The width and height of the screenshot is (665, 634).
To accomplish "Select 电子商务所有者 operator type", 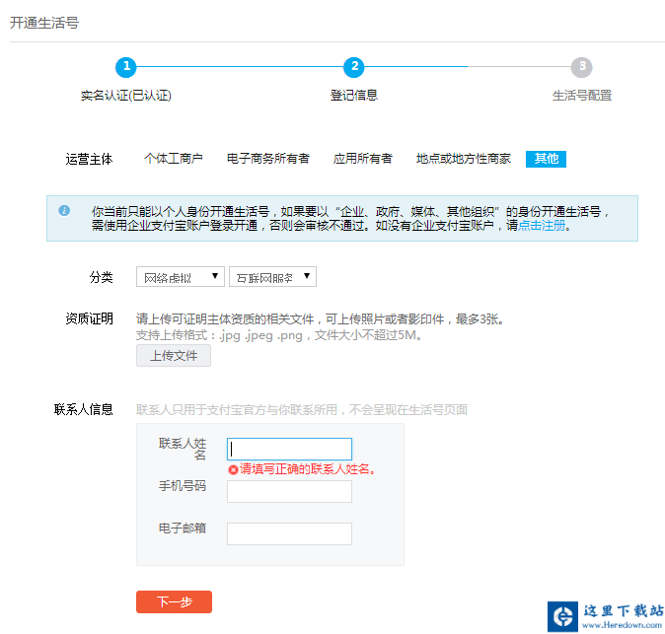I will 267,159.
